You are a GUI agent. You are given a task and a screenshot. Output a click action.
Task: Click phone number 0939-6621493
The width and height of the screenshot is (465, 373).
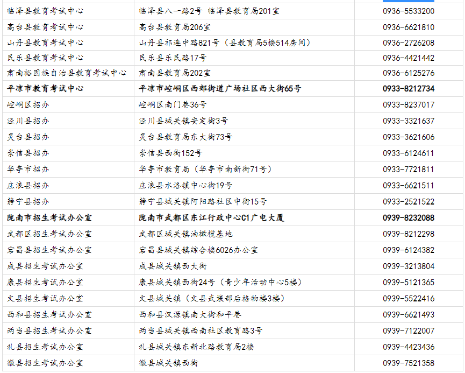409,314
